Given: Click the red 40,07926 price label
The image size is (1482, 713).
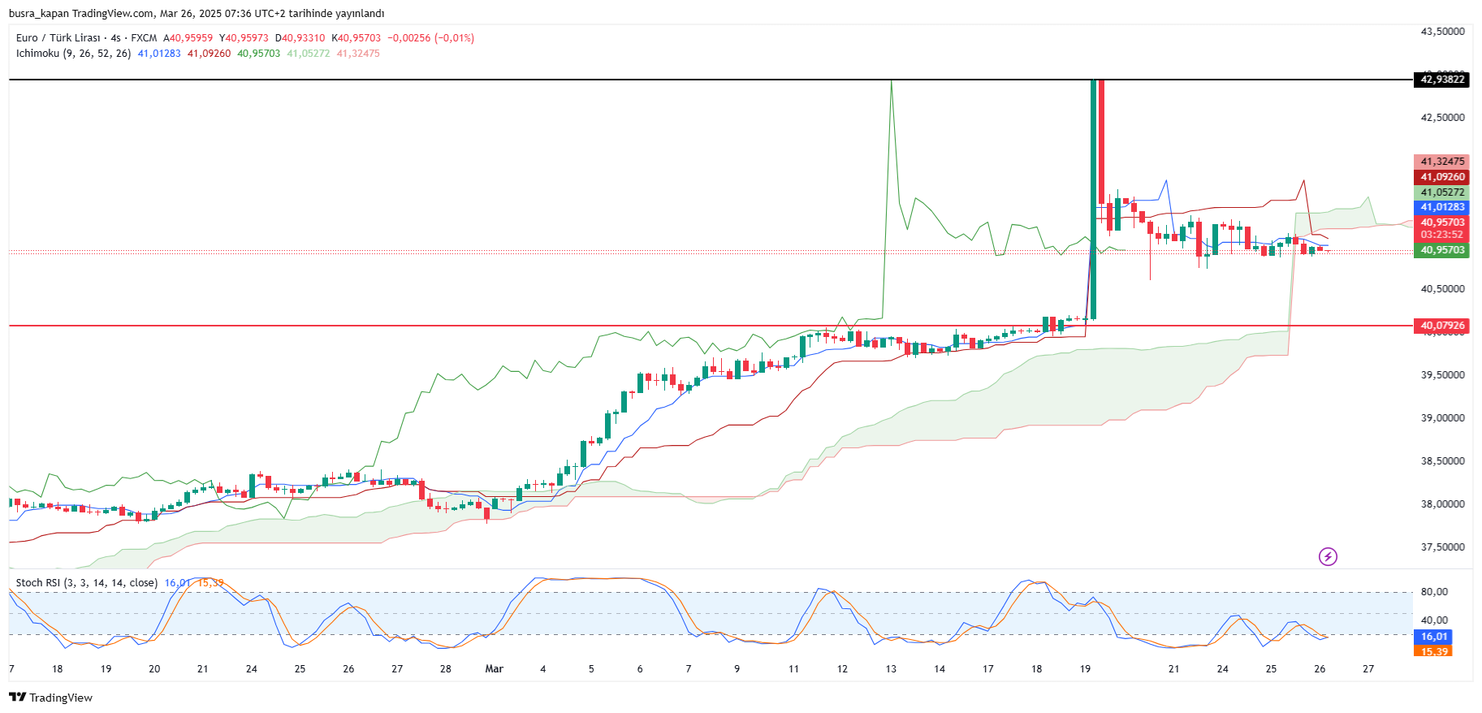Looking at the screenshot, I should (1442, 326).
